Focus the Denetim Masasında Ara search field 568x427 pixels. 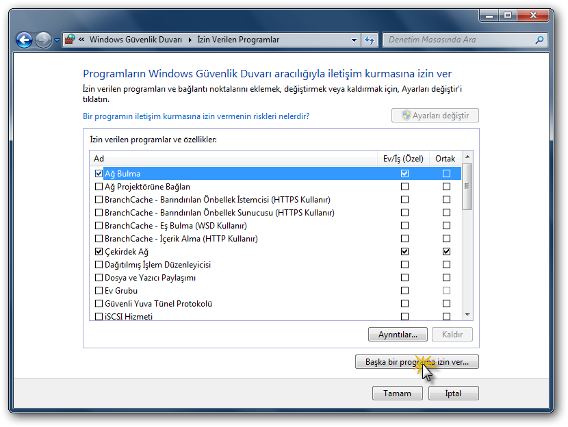459,40
